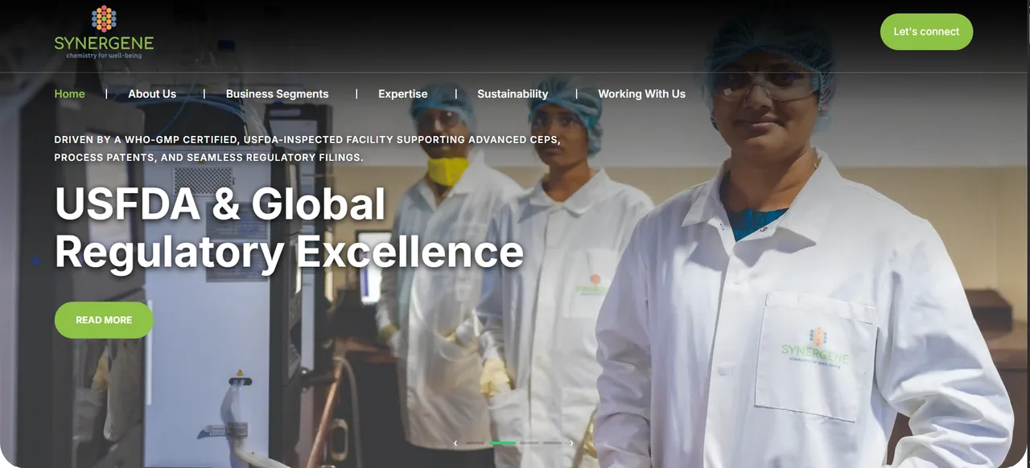Open the Home menu item

69,94
